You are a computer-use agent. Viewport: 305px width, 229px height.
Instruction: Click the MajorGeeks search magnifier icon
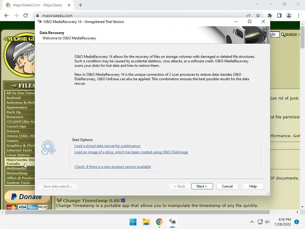(x=283, y=35)
